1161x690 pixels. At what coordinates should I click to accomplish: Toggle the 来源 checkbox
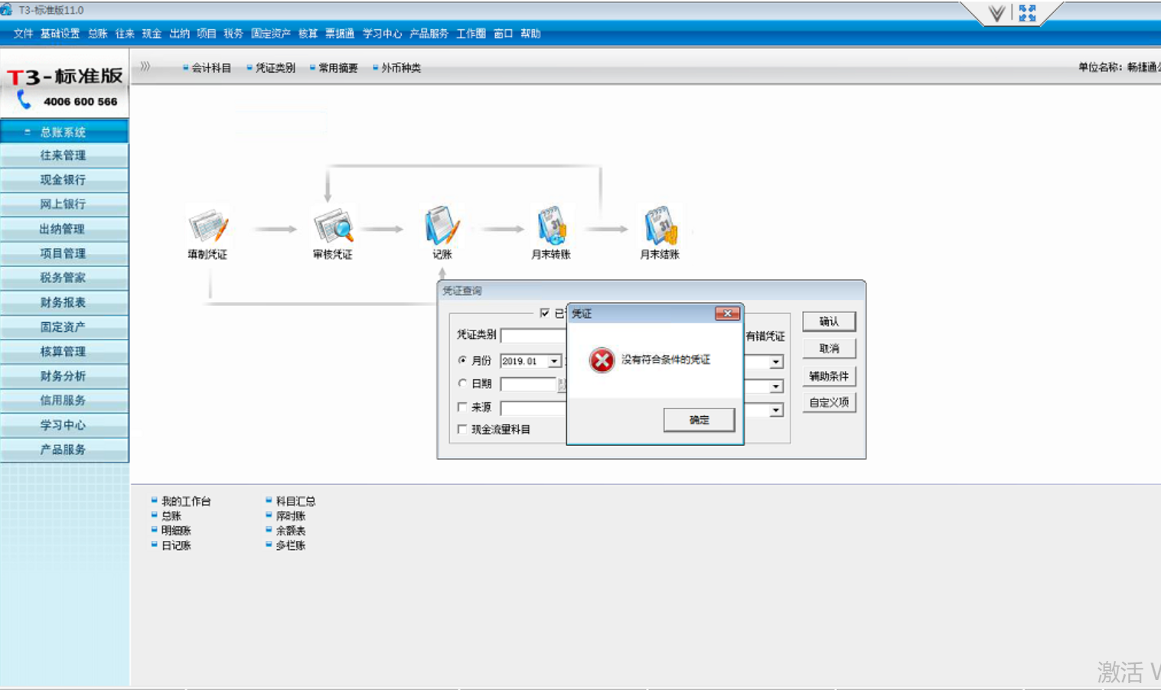[x=462, y=407]
